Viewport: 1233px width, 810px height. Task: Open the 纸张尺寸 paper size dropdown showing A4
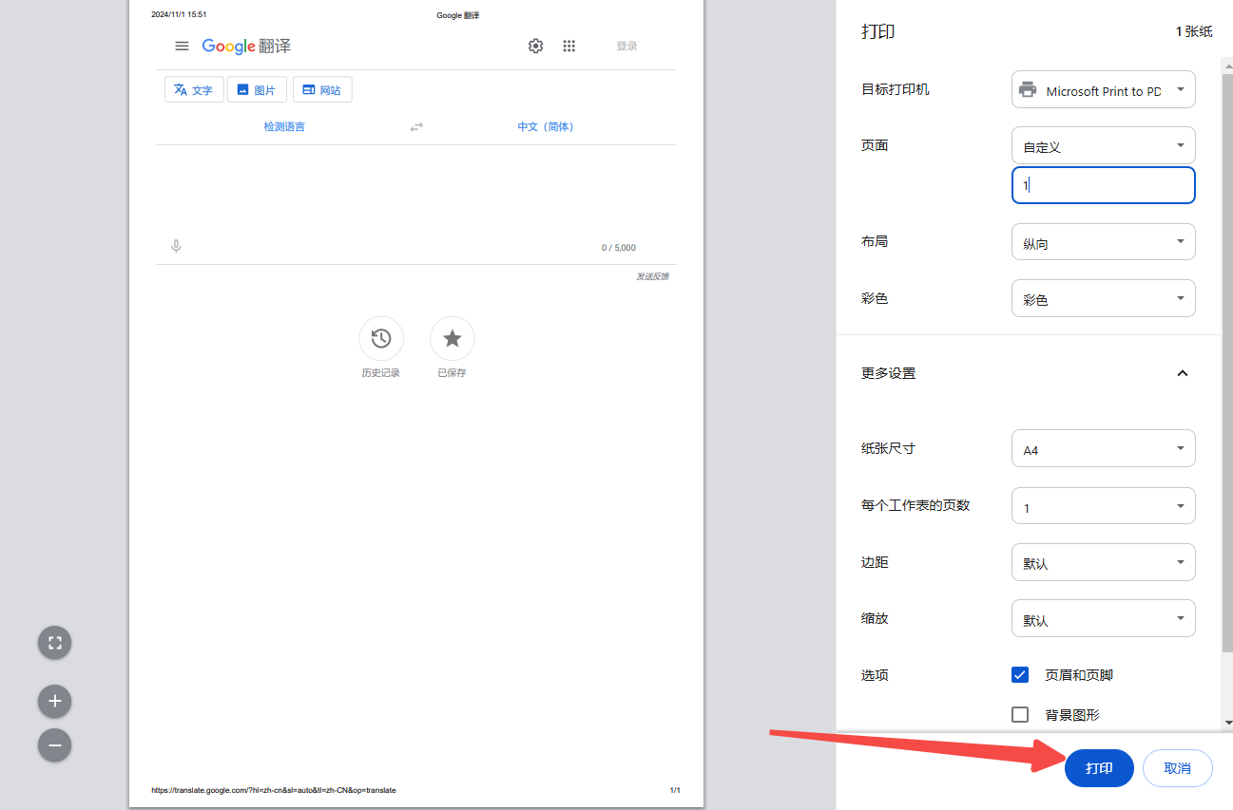click(x=1103, y=448)
